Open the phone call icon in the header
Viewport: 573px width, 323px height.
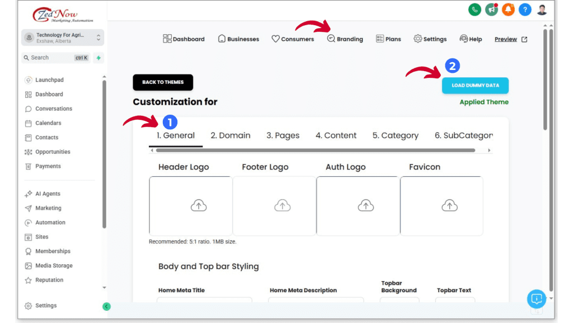pyautogui.click(x=475, y=10)
